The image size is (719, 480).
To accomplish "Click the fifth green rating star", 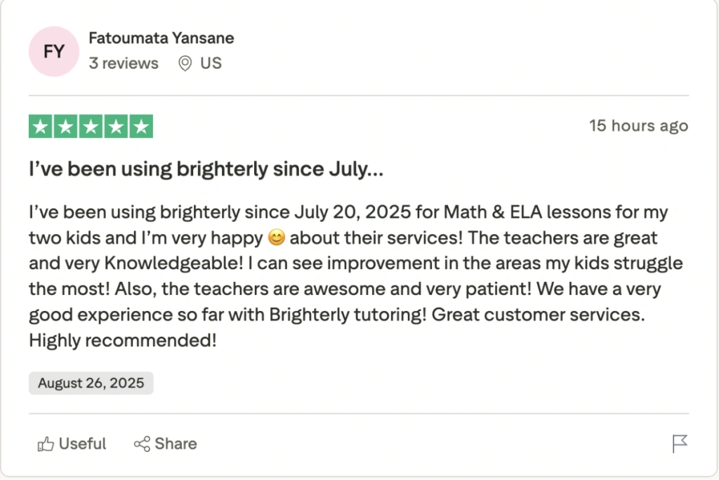I will point(141,126).
